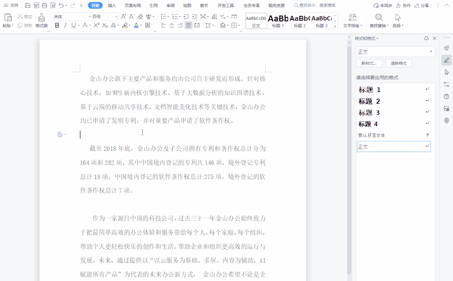453x281 pixels.
Task: Click the text highlight color pen swatch
Action: click(125, 26)
